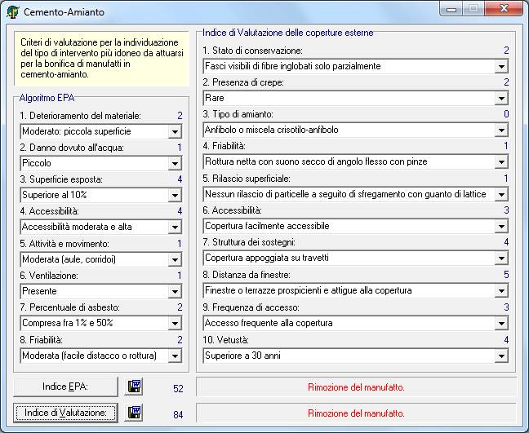This screenshot has height=433, width=529.
Task: Open the EPA Accessibilità dropdown arrow
Action: point(175,228)
